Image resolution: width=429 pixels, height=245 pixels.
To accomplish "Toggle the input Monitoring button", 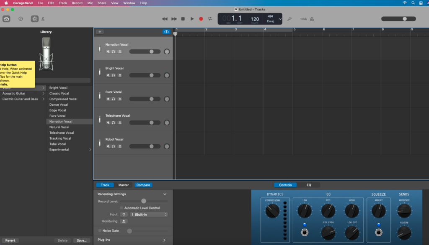I will [124, 221].
